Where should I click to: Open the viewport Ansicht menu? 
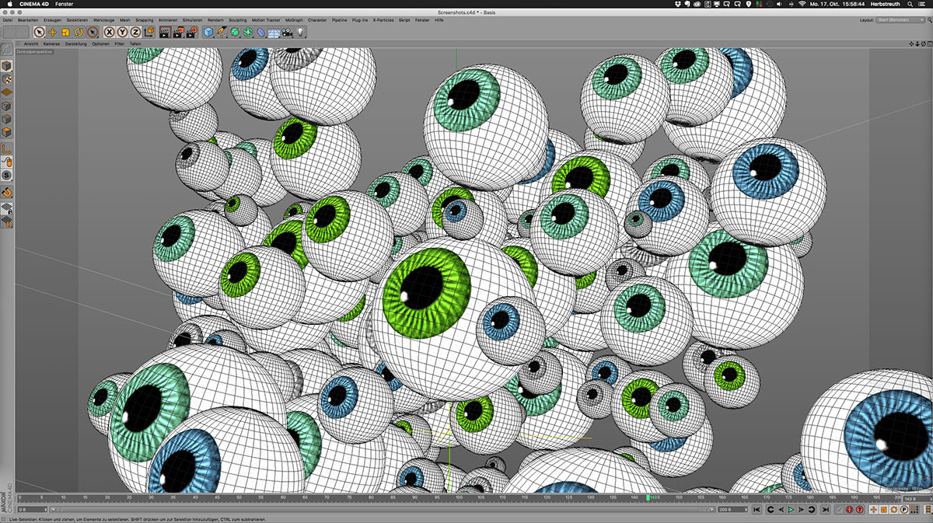tap(31, 44)
